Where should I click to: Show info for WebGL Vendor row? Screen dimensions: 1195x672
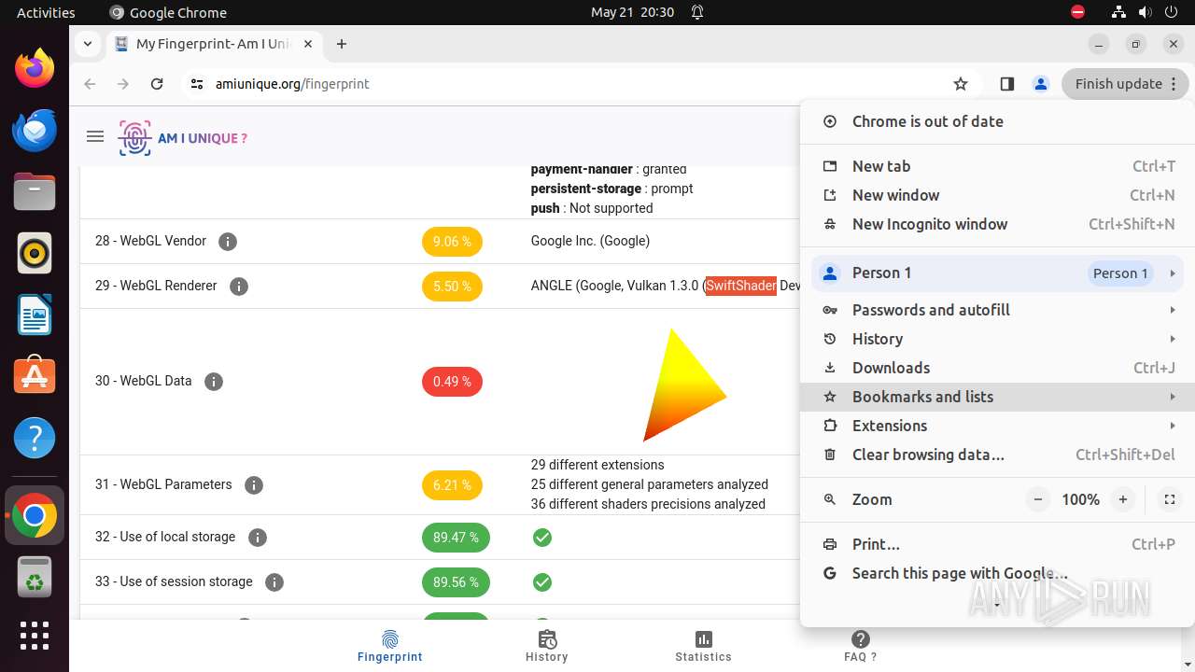coord(228,242)
